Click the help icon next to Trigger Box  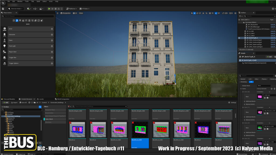pos(52,58)
